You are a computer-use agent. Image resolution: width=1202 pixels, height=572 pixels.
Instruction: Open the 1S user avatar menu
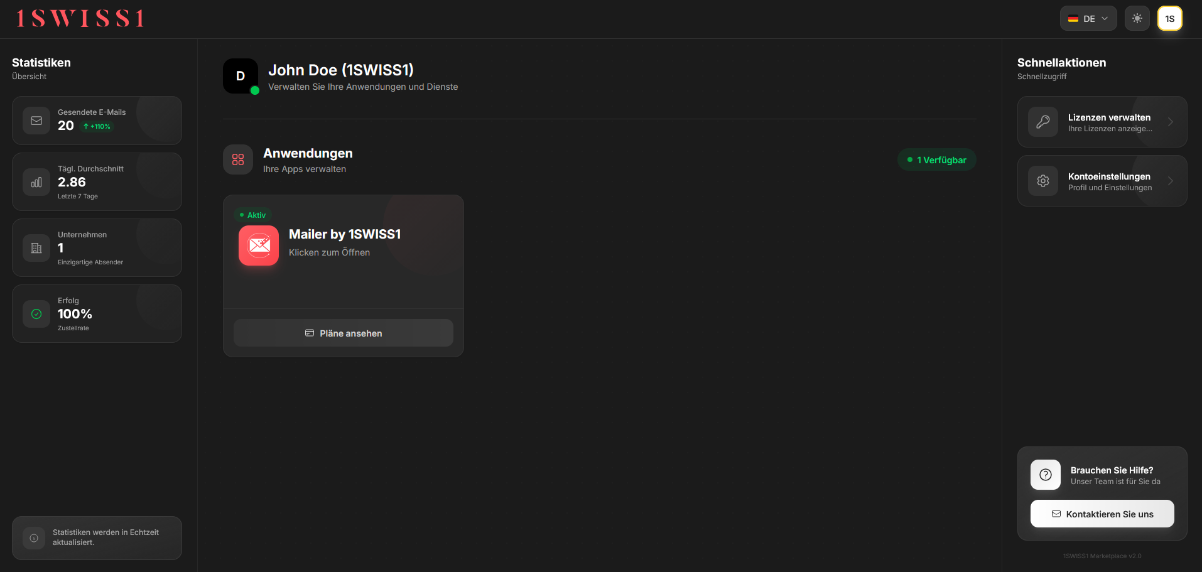point(1169,19)
